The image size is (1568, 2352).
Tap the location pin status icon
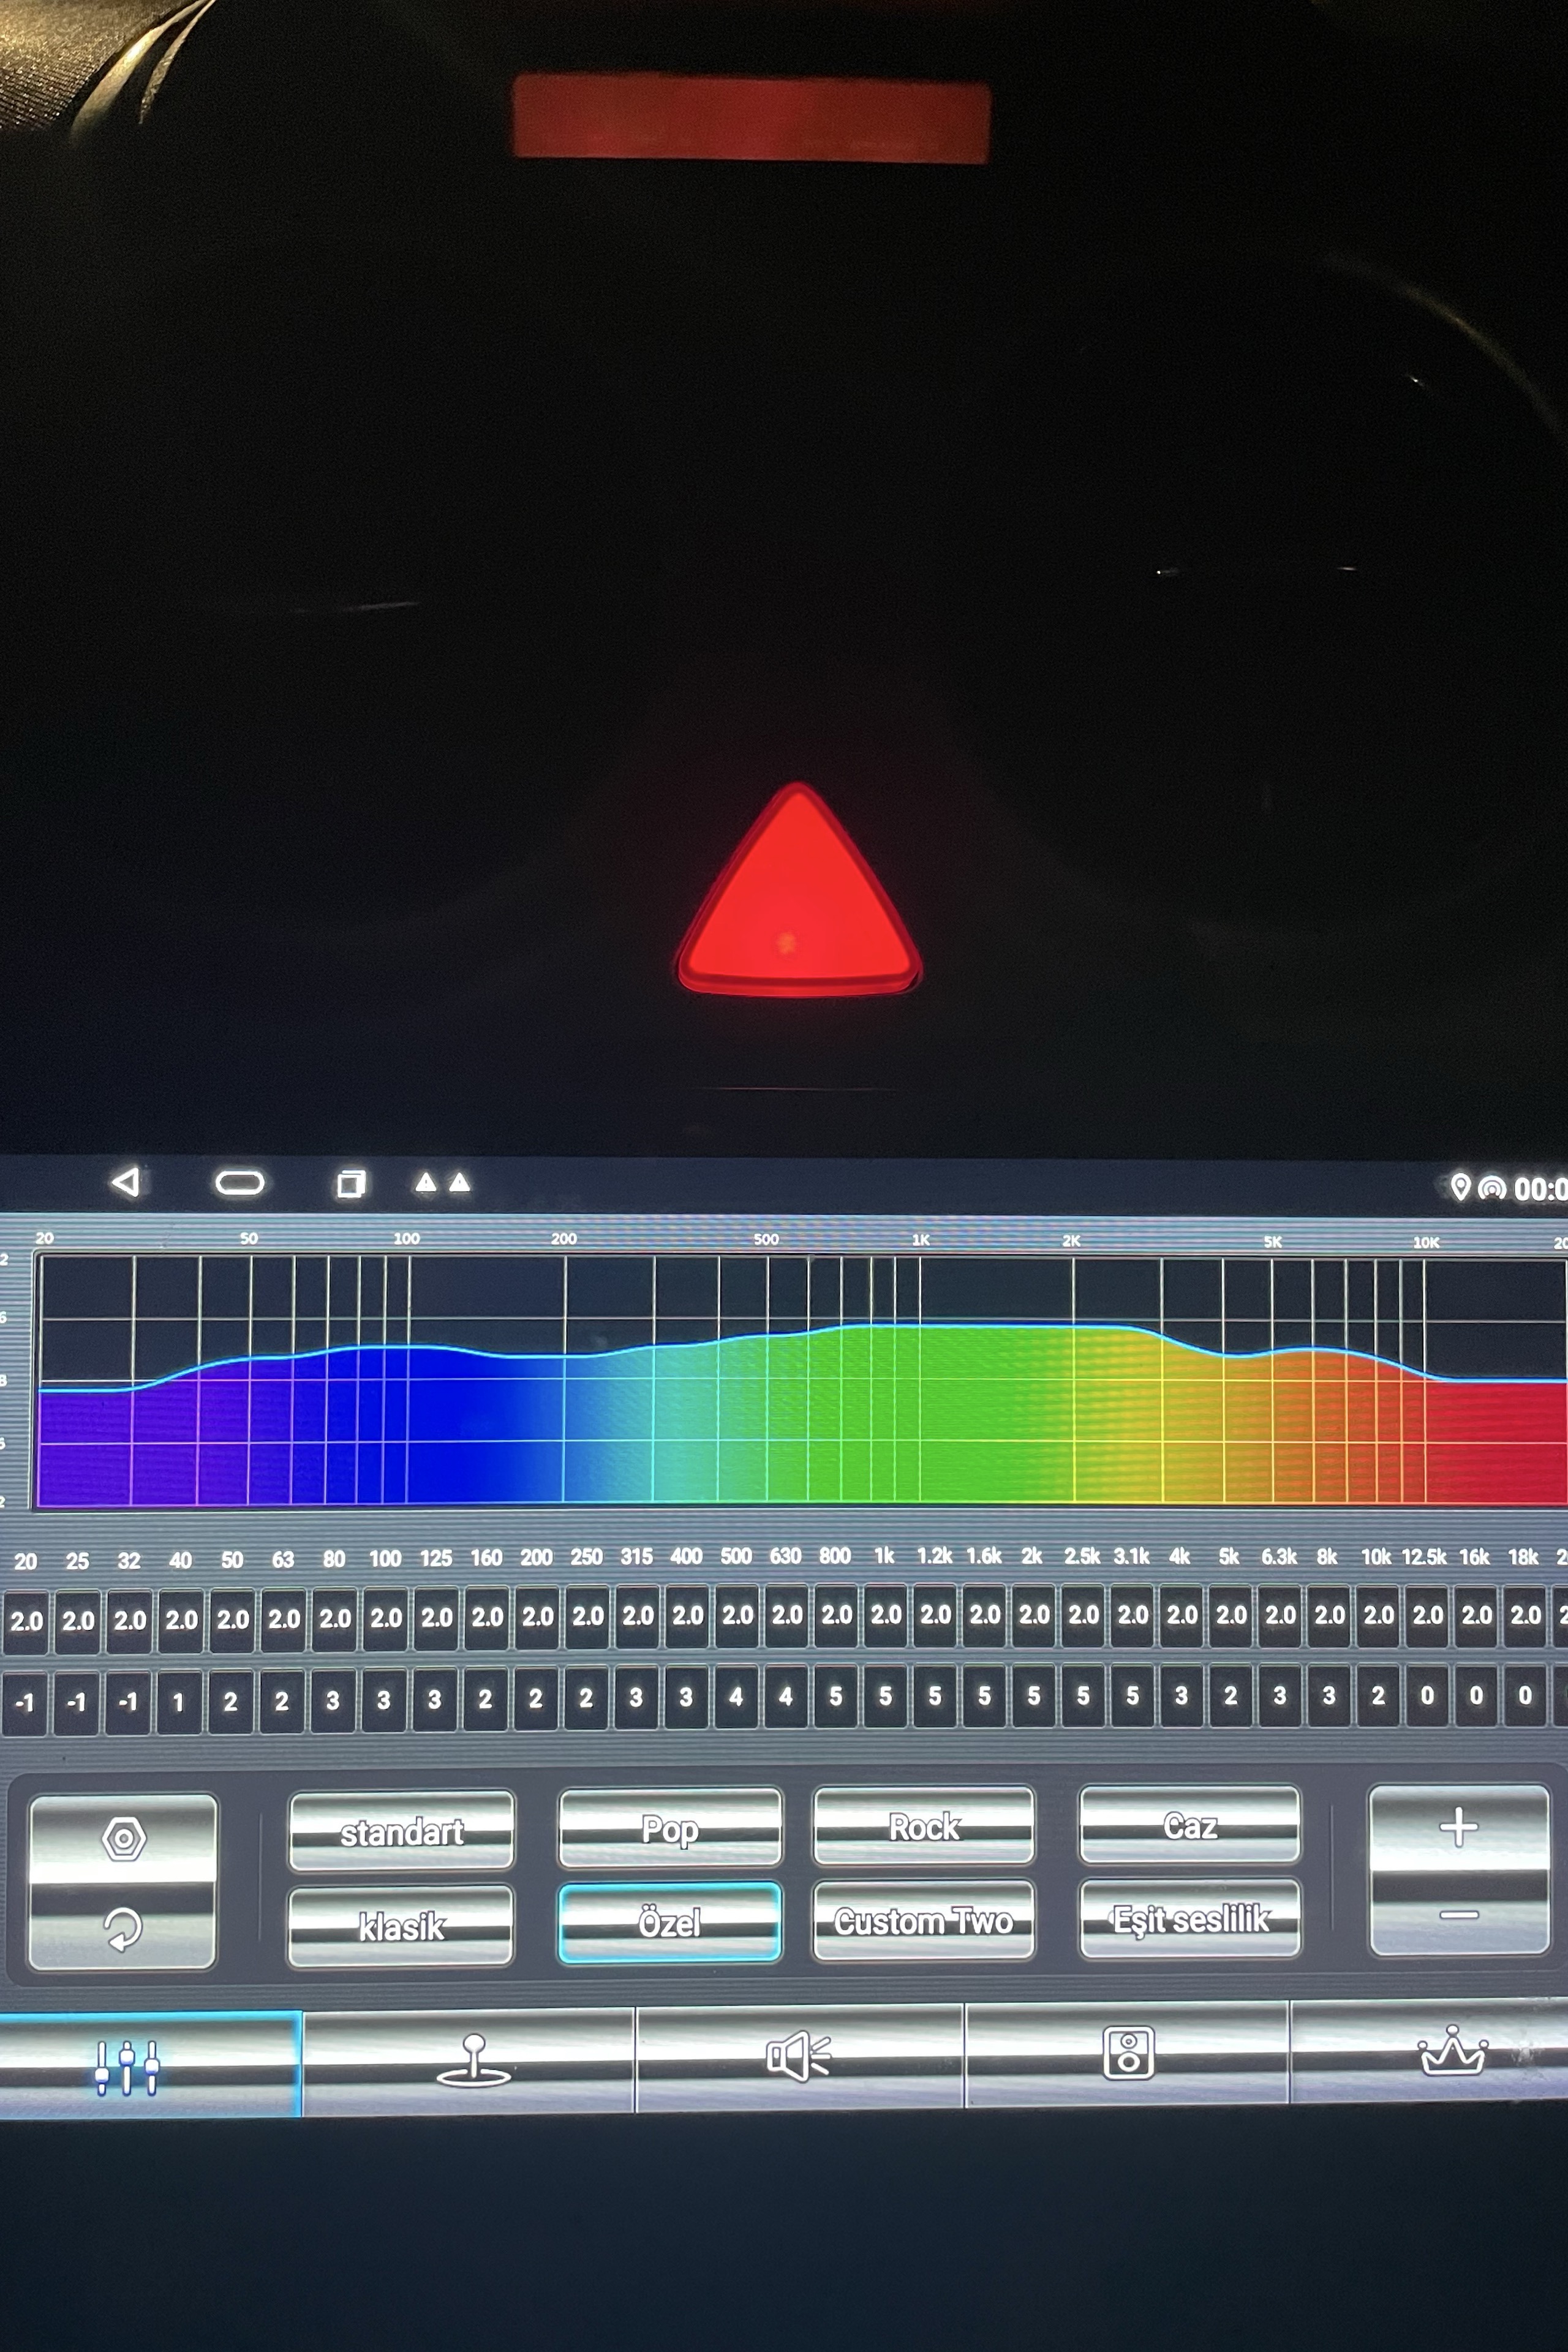1460,1187
